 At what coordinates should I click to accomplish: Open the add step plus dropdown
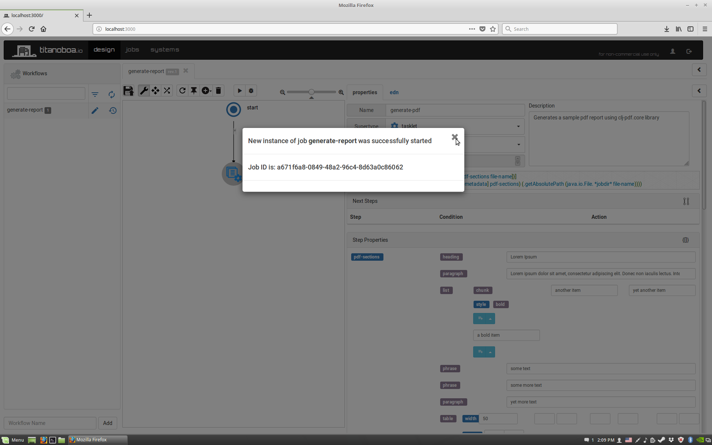tap(206, 91)
